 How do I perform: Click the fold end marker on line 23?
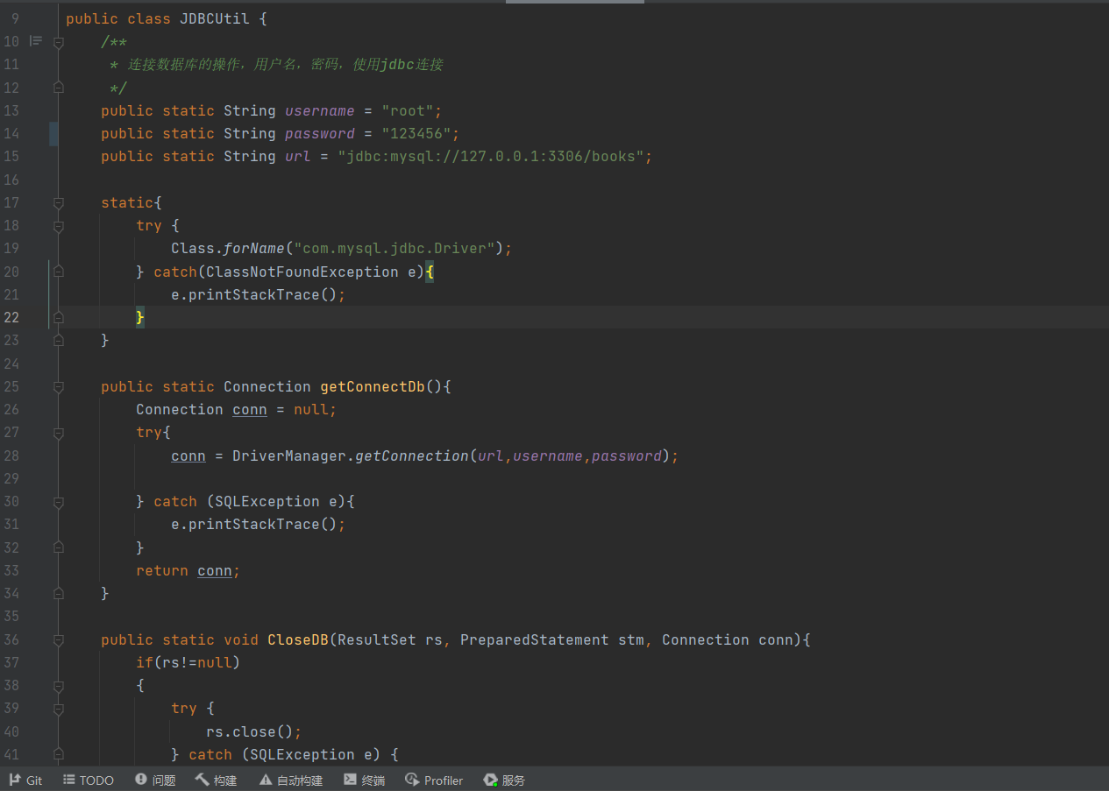point(59,341)
